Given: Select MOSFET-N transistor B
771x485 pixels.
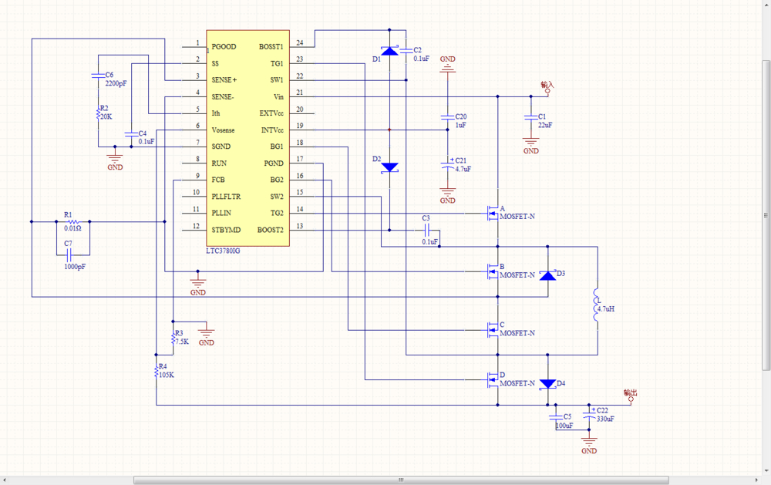Looking at the screenshot, I should tap(493, 271).
